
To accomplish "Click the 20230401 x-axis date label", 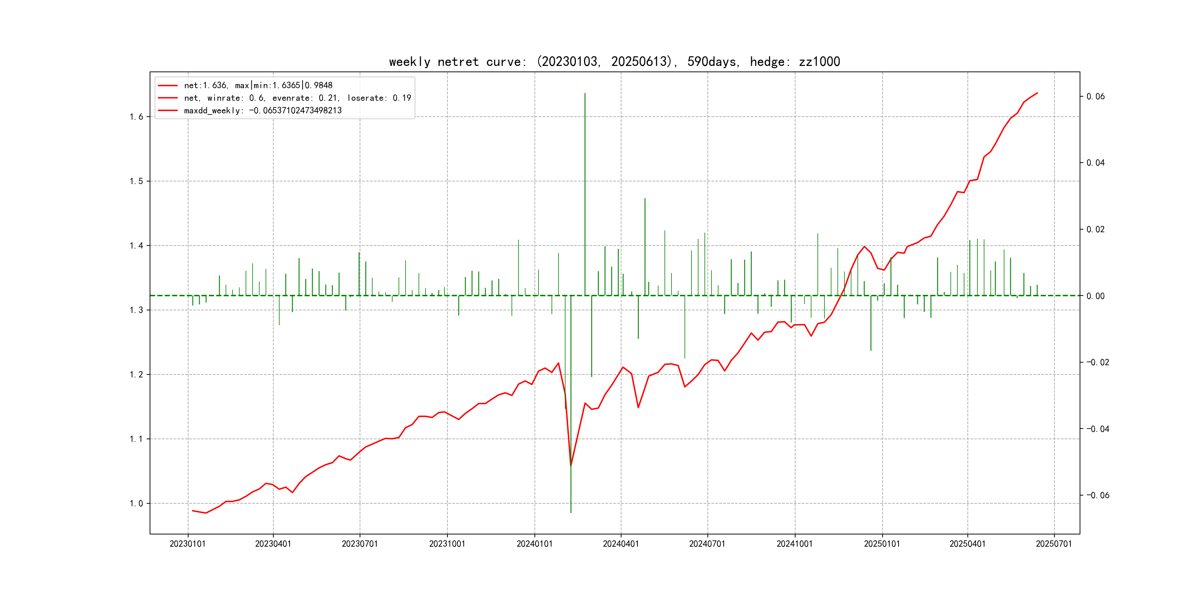I will [273, 544].
